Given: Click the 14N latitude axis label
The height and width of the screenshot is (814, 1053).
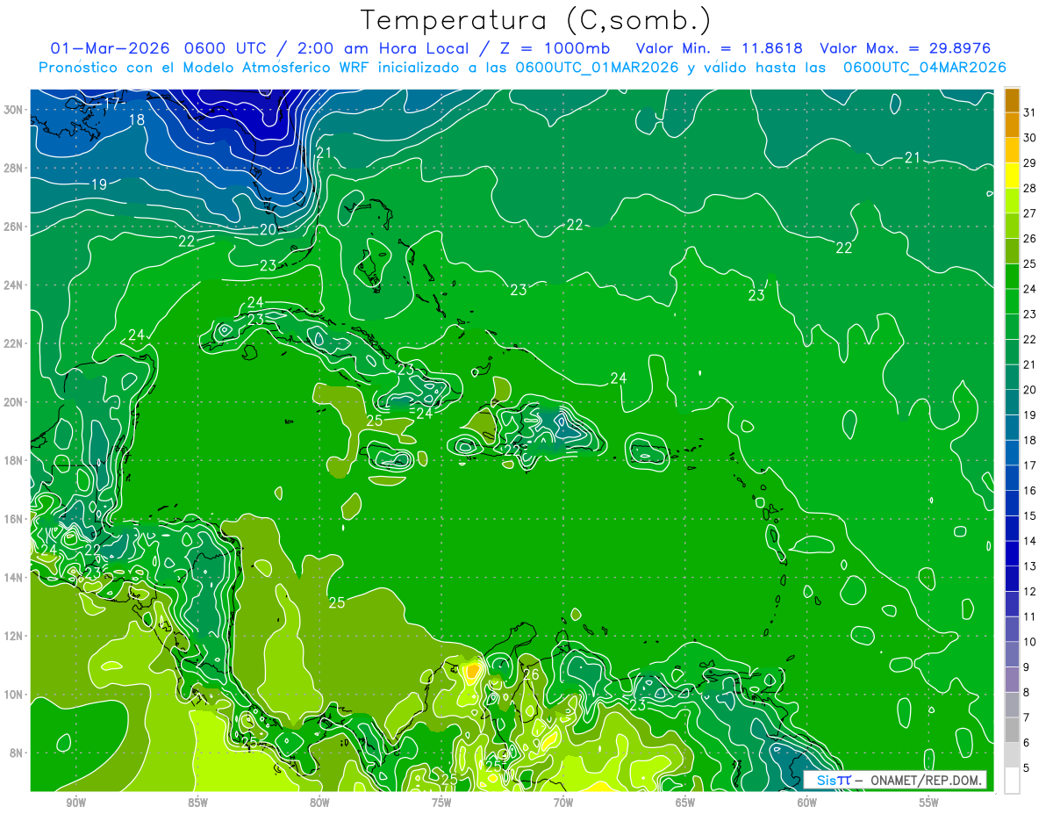Looking at the screenshot, I should pyautogui.click(x=14, y=578).
